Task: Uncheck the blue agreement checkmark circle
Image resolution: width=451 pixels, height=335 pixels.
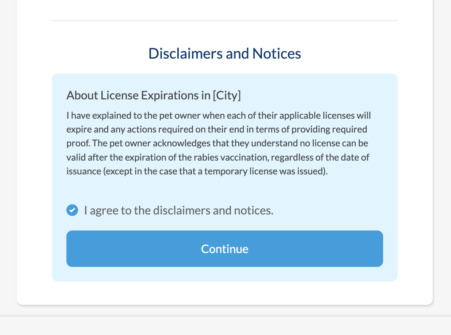Action: click(x=72, y=210)
